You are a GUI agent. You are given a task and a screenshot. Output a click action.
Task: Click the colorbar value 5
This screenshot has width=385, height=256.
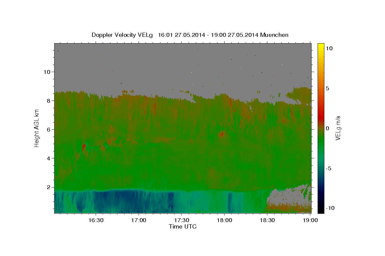327,88
